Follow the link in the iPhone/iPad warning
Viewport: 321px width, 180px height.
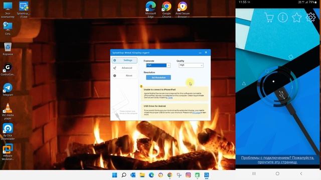[x=170, y=97]
